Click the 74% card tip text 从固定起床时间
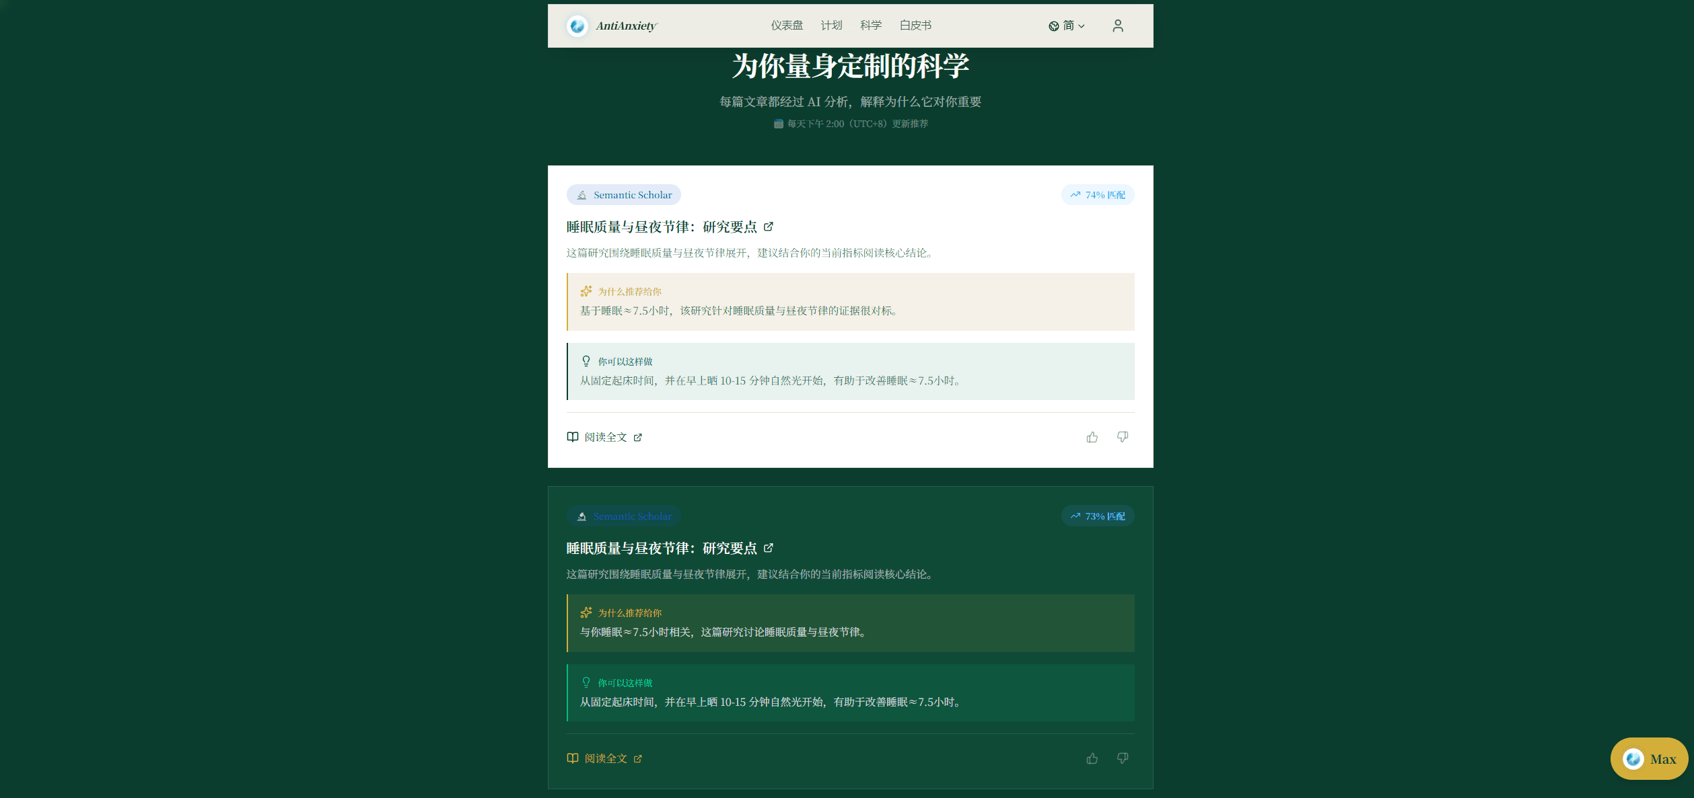The image size is (1694, 798). coord(772,381)
